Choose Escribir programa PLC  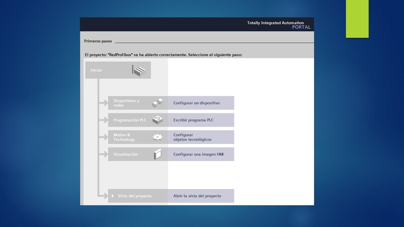coord(201,120)
